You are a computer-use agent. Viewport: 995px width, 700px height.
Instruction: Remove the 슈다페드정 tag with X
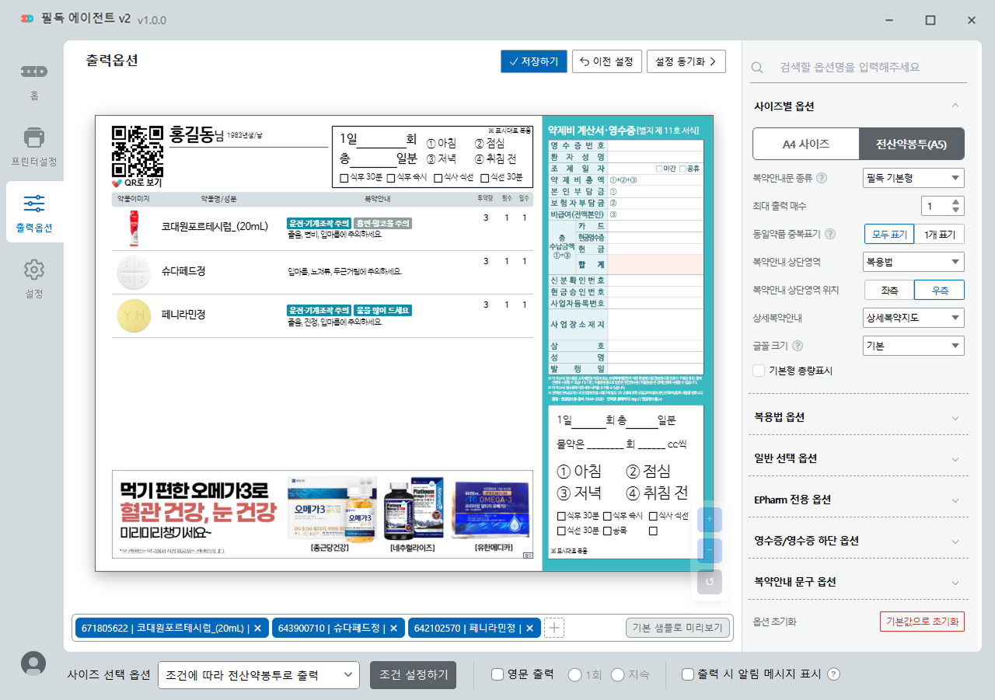(x=393, y=628)
